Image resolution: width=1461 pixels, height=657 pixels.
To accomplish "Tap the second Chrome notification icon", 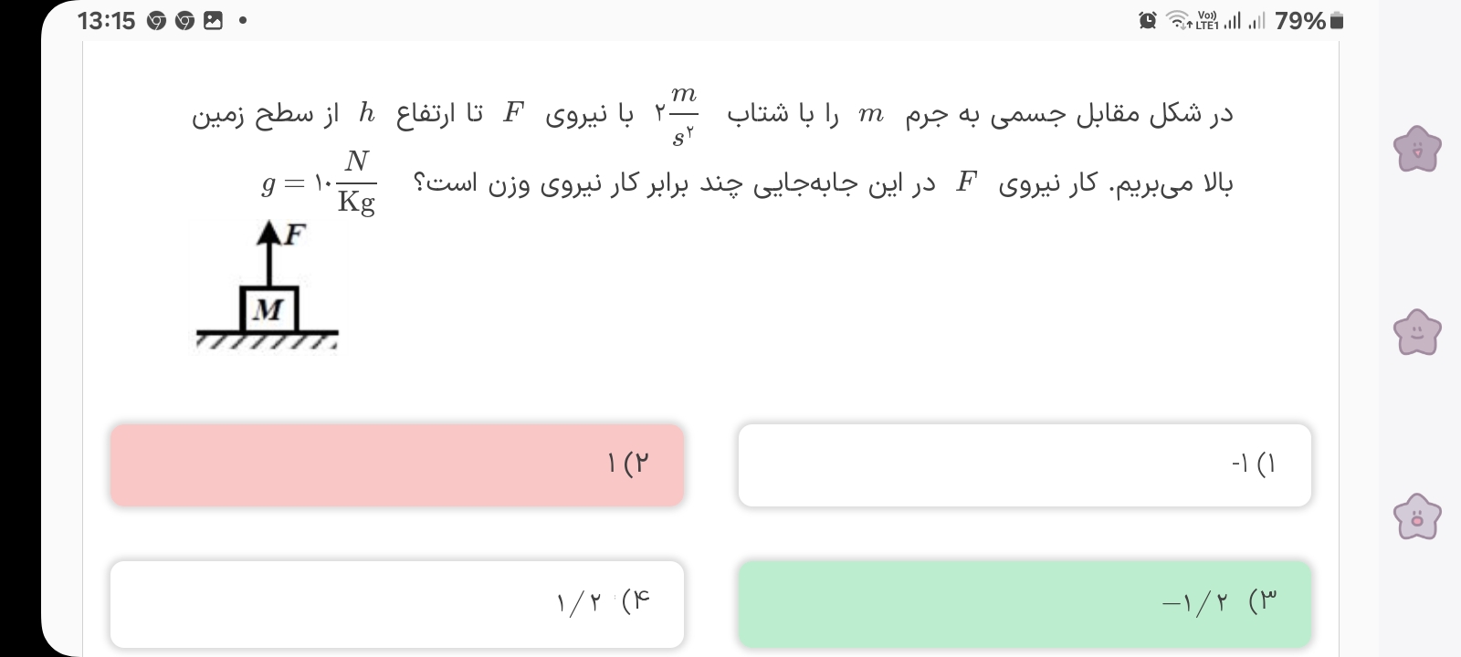I will pos(184,21).
